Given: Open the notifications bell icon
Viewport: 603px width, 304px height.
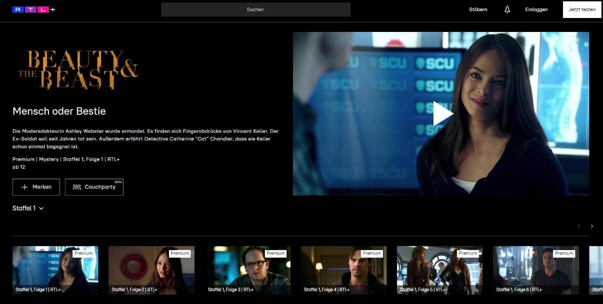Looking at the screenshot, I should (507, 9).
